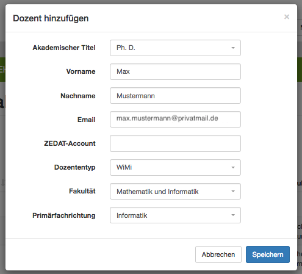This screenshot has height=274, width=302.
Task: Click the caret arrow beside Informatik
Action: pyautogui.click(x=233, y=215)
